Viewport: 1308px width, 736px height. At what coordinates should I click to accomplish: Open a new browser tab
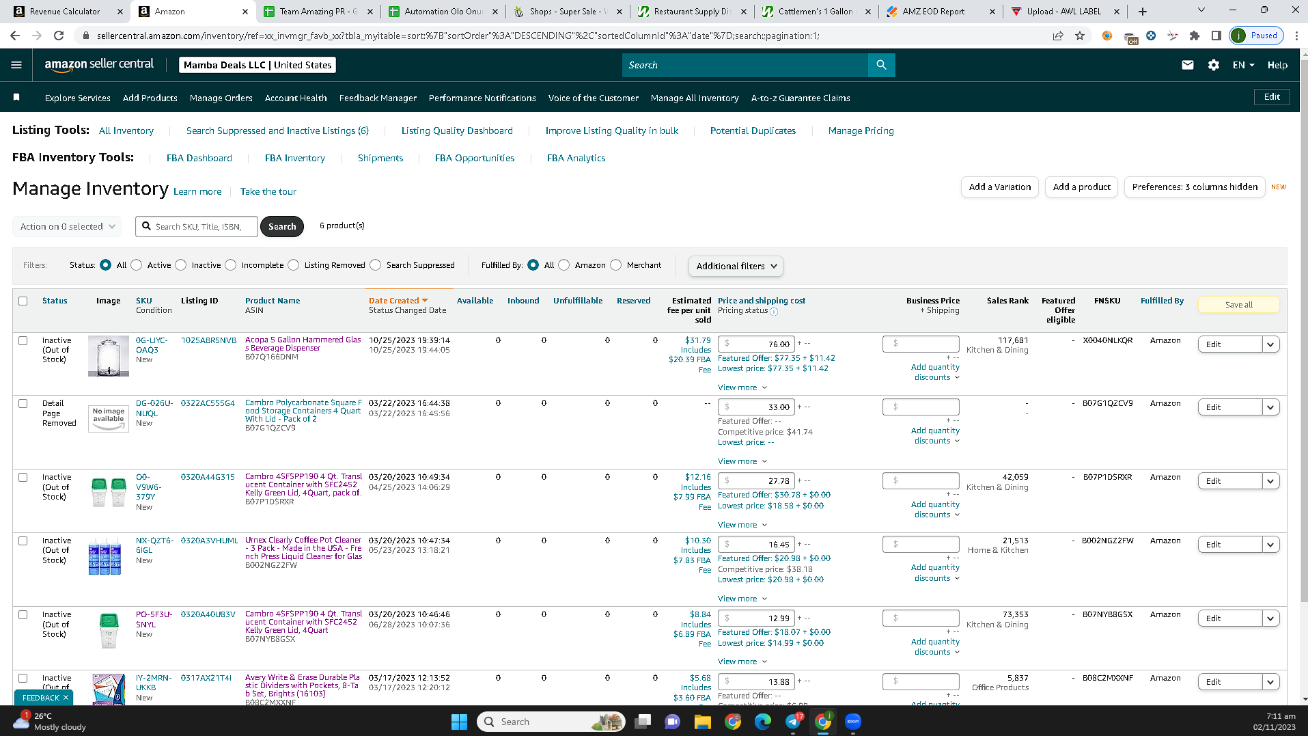pos(1143,12)
